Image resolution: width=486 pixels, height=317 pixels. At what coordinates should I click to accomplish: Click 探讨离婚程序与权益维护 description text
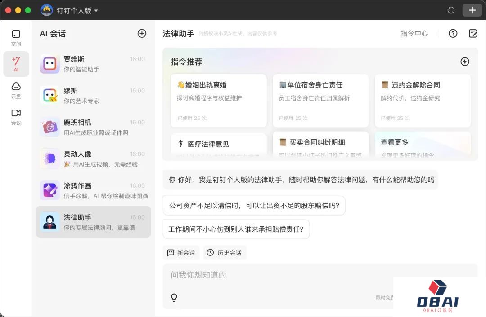[209, 98]
